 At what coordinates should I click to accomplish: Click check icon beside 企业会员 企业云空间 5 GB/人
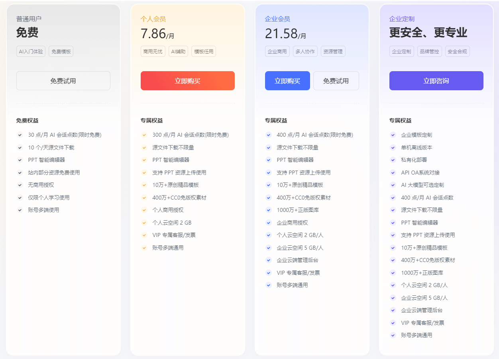(269, 248)
